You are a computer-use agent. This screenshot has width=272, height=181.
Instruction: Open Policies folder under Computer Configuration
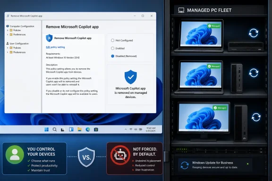15,30
